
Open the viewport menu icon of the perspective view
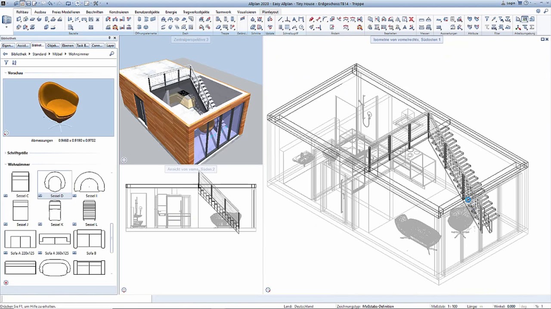[x=124, y=160]
